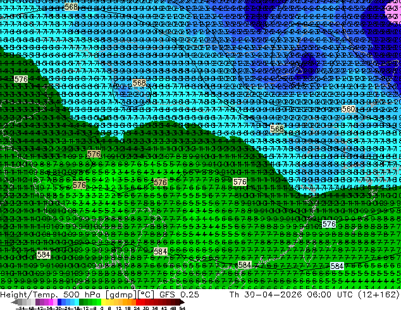Click the '[°C]' unit text

(x=145, y=295)
